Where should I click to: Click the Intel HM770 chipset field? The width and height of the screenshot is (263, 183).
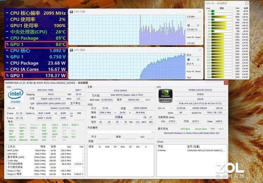point(127,95)
